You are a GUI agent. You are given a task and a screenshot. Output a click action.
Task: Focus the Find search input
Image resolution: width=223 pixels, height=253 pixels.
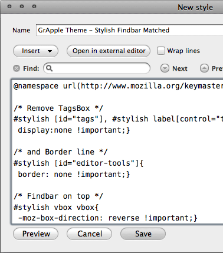coord(97,68)
